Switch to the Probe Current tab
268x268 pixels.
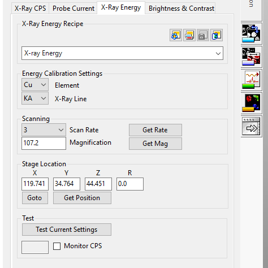pyautogui.click(x=74, y=8)
